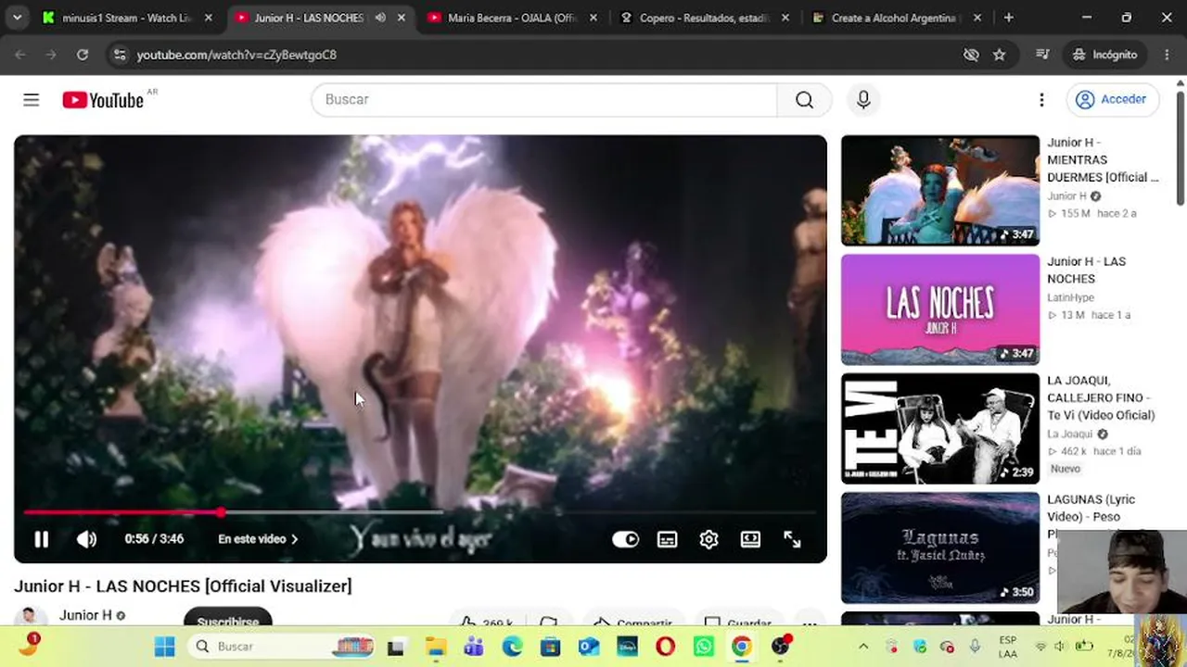Open a new browser tab
The width and height of the screenshot is (1187, 667).
click(x=1009, y=18)
